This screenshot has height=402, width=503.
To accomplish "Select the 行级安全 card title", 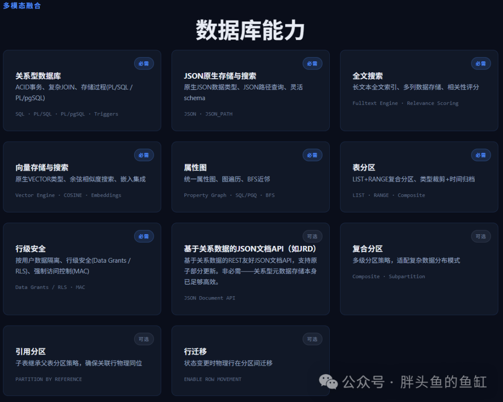I will point(30,249).
